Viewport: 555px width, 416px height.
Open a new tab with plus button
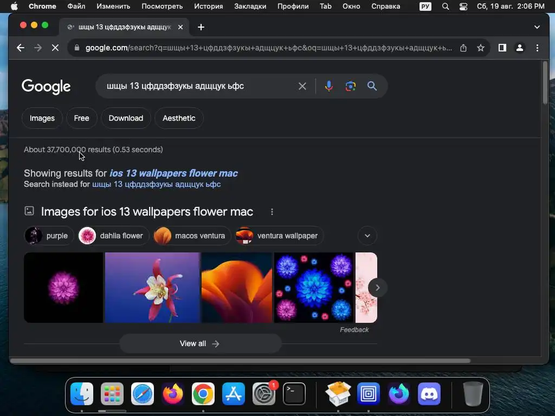point(201,27)
